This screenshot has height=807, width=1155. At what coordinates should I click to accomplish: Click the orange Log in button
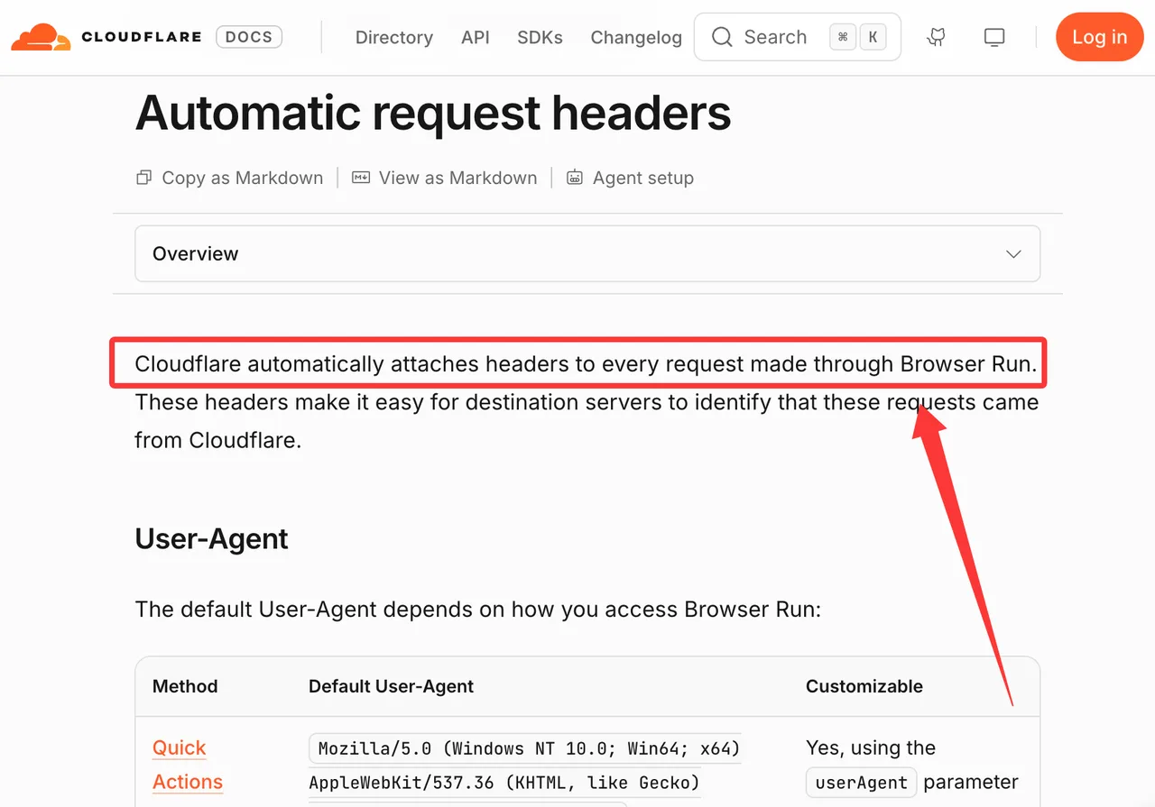coord(1099,37)
